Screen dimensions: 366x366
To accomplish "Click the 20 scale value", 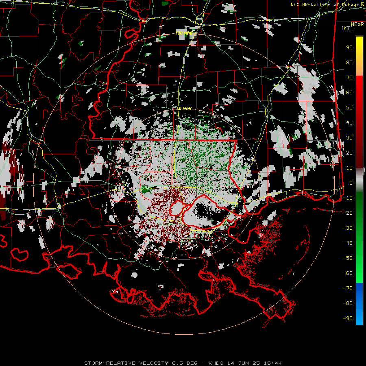I will pyautogui.click(x=349, y=152).
